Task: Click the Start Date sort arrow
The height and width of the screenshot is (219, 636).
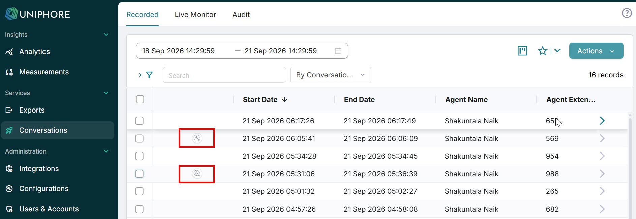Action: tap(285, 99)
